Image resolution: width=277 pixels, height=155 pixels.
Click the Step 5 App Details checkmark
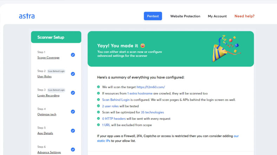click(x=73, y=131)
